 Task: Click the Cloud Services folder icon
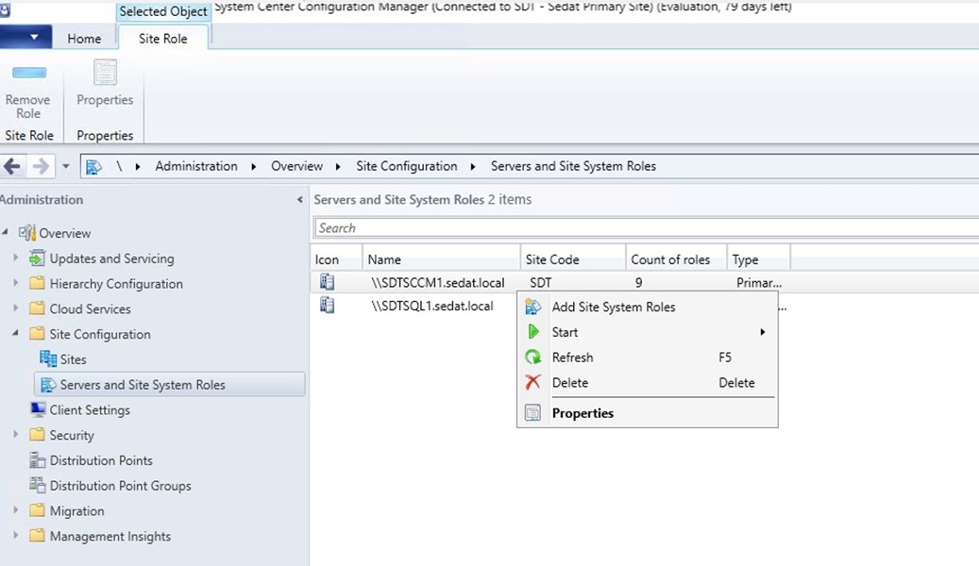[x=38, y=308]
